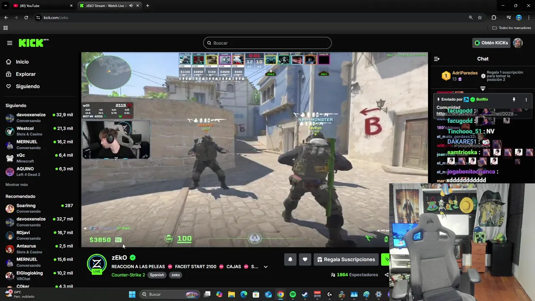This screenshot has height=301, width=535.
Task: Open RDjavi recommended channel
Action: pyautogui.click(x=39, y=235)
